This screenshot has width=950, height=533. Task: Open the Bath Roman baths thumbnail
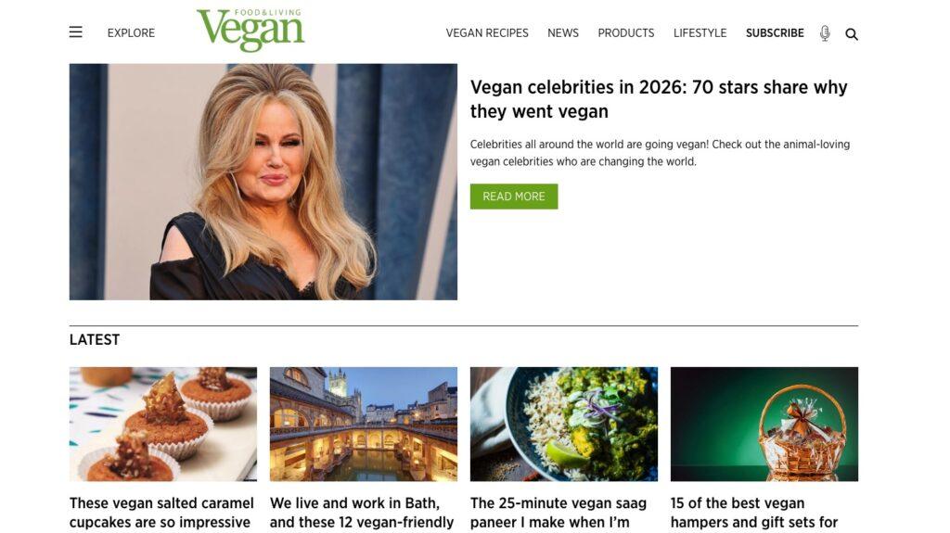pyautogui.click(x=364, y=424)
